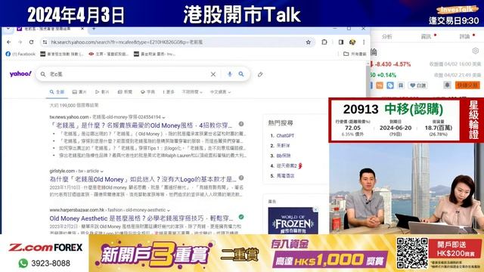Image resolution: width=484 pixels, height=272 pixels.
Task: Click the info badge beside girlstyle result
Action: (241, 178)
